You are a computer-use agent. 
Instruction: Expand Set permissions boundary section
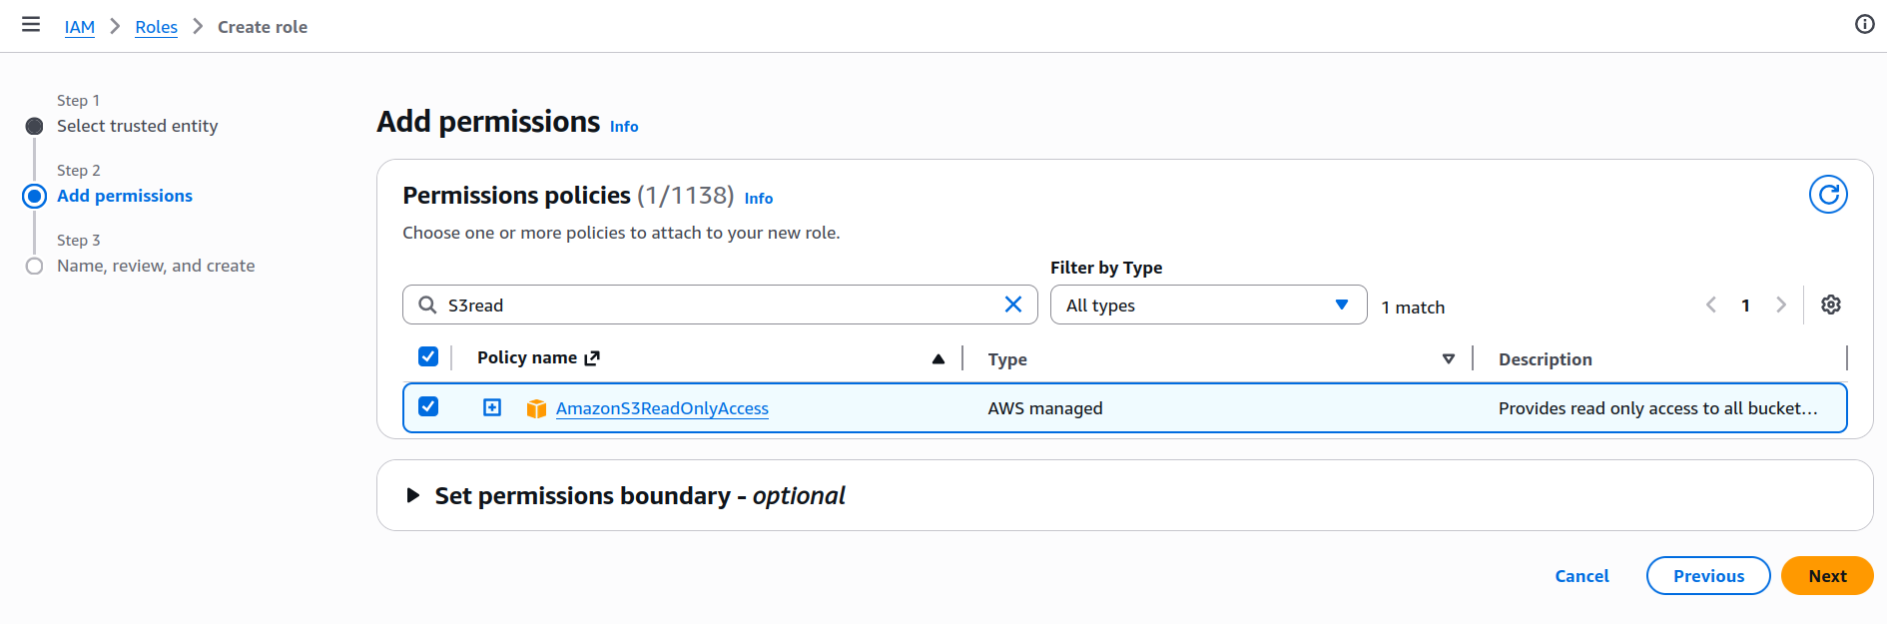point(413,496)
